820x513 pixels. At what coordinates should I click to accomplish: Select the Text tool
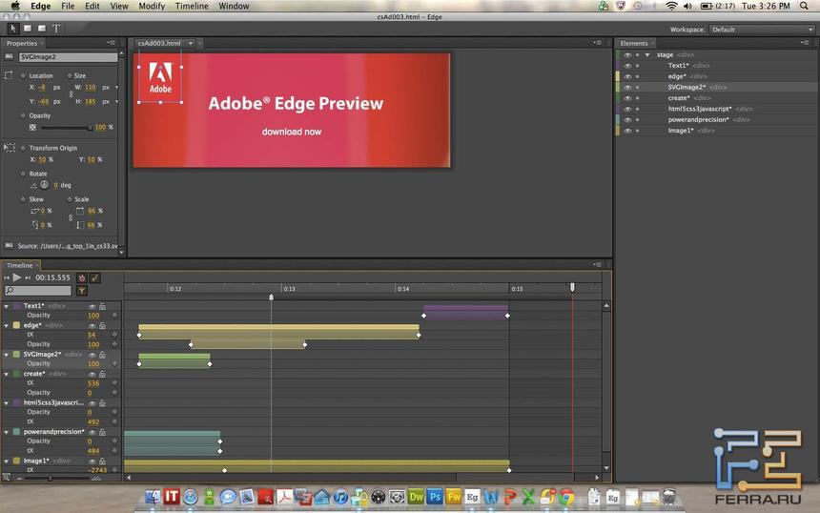click(56, 29)
